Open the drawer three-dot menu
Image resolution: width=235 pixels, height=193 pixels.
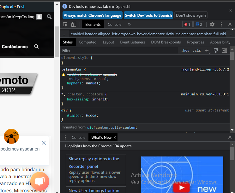pos(65,138)
